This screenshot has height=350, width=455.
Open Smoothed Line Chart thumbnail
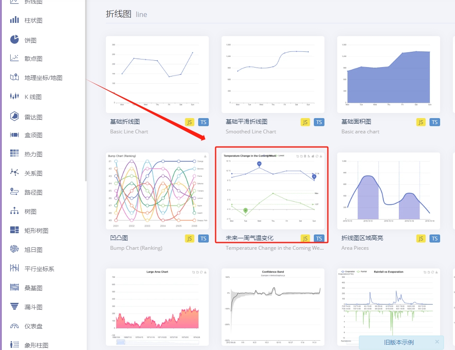pos(273,74)
